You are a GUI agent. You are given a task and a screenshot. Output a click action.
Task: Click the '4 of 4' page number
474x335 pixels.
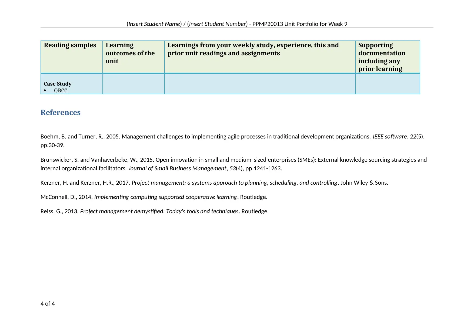48,304
